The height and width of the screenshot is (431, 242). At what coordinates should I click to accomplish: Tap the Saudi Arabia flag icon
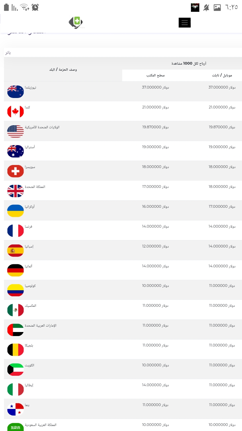(15, 427)
